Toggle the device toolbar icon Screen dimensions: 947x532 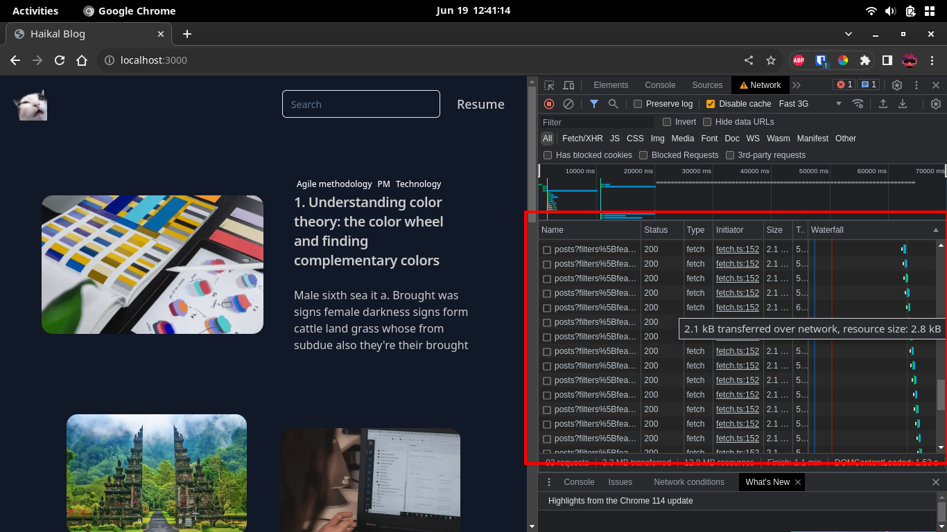coord(568,85)
